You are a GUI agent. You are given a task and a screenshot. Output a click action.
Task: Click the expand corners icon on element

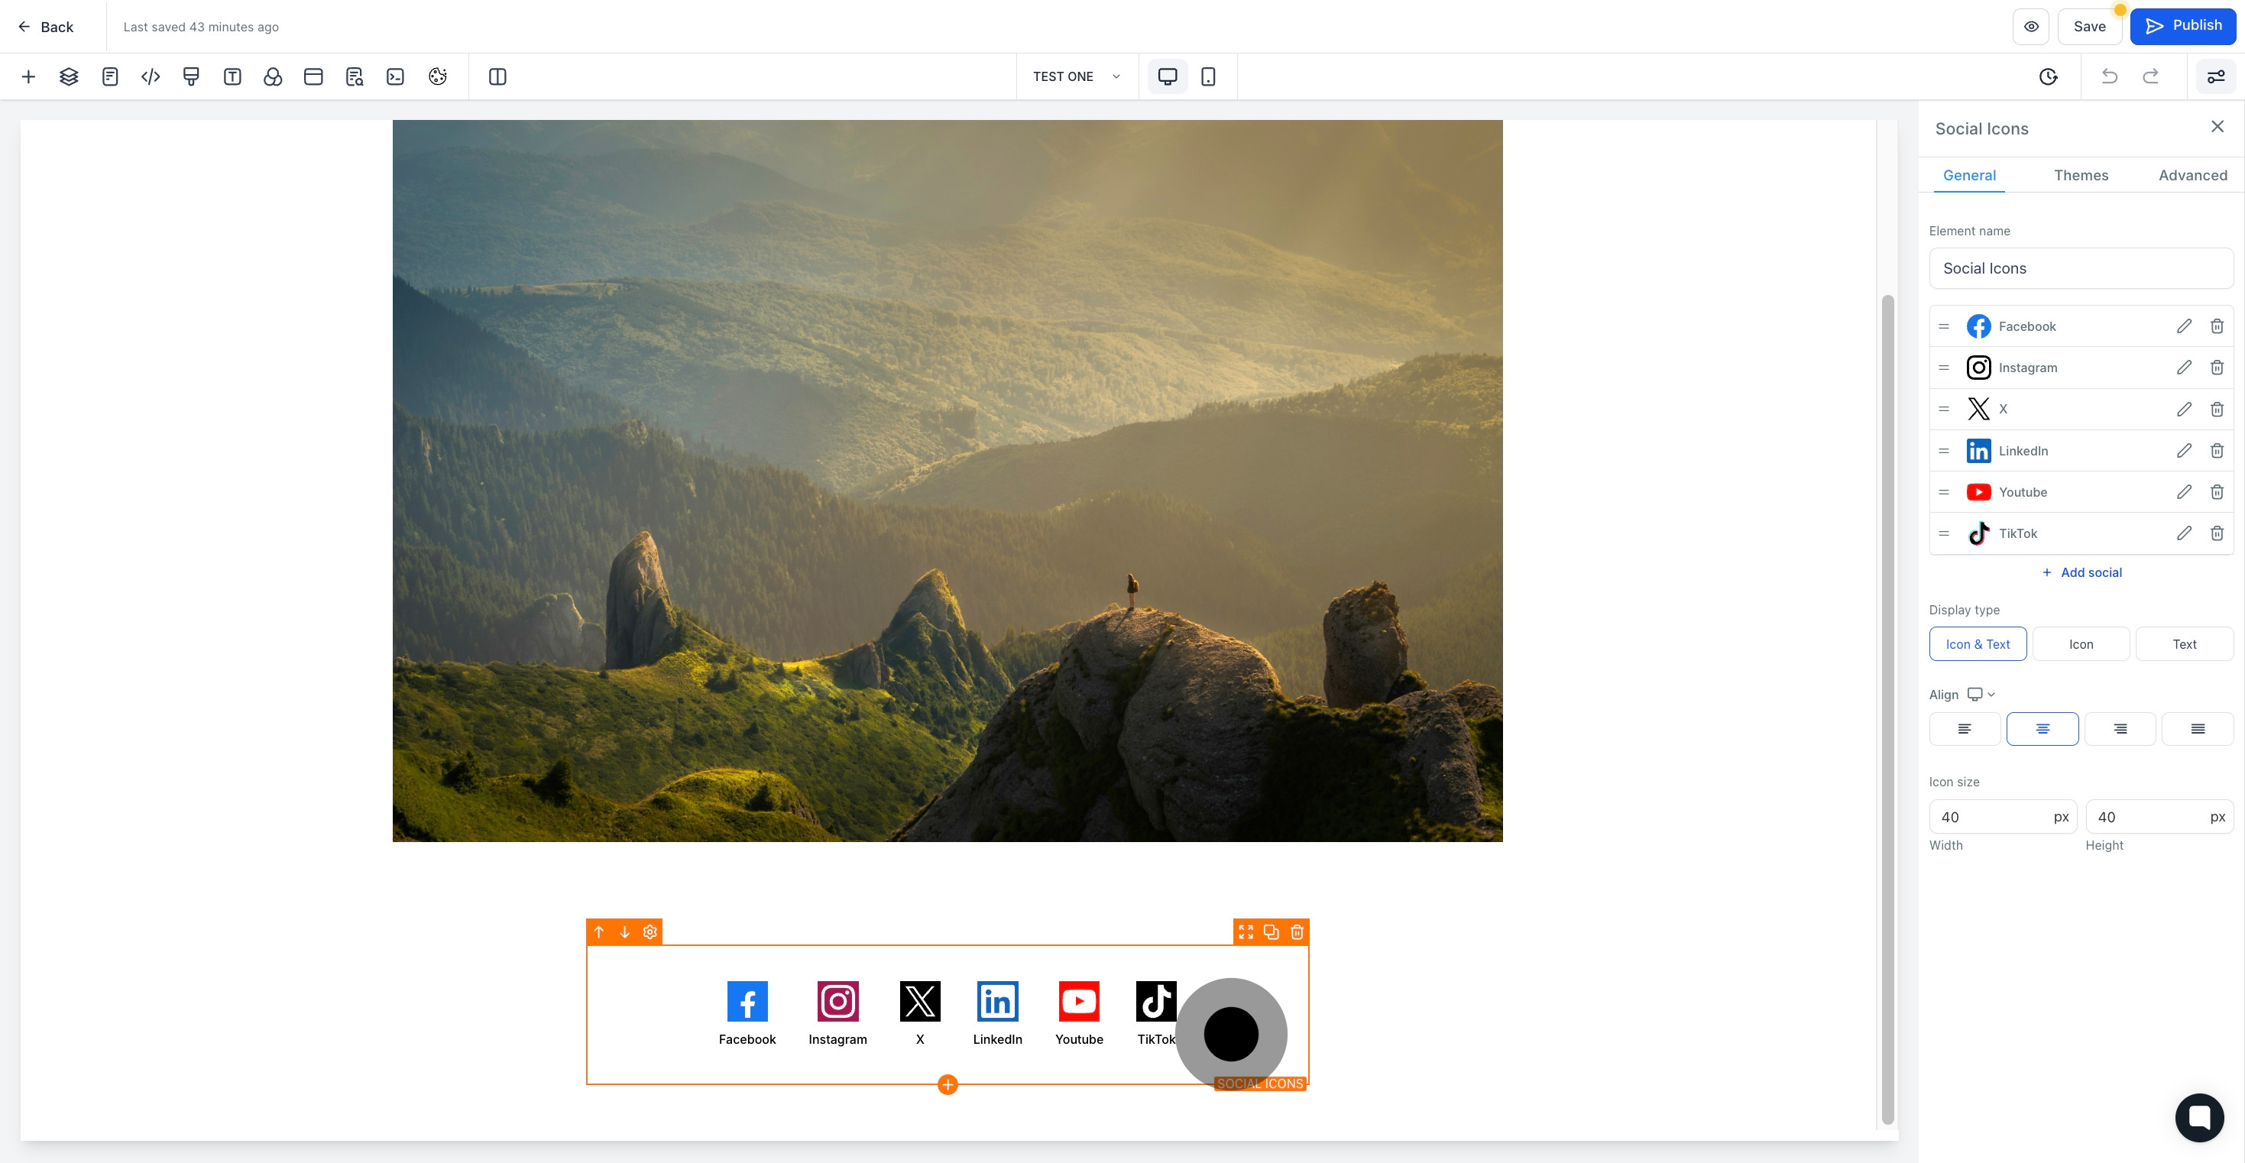1246,932
